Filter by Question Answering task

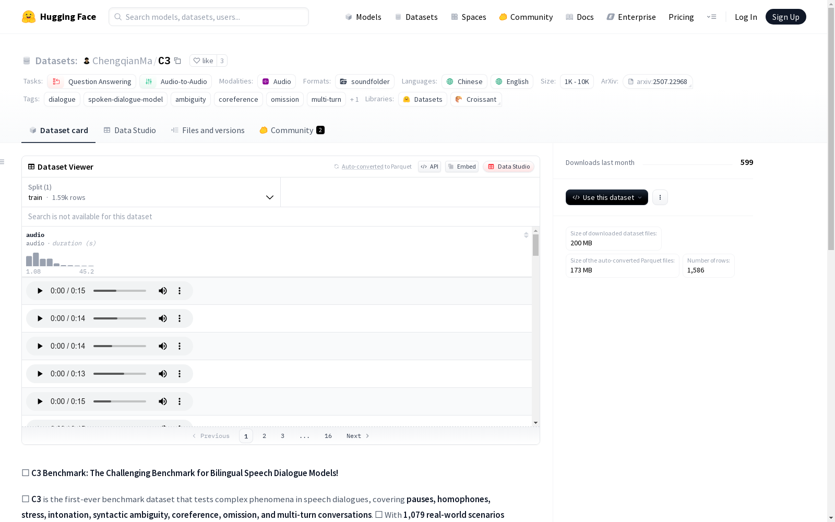click(x=92, y=81)
